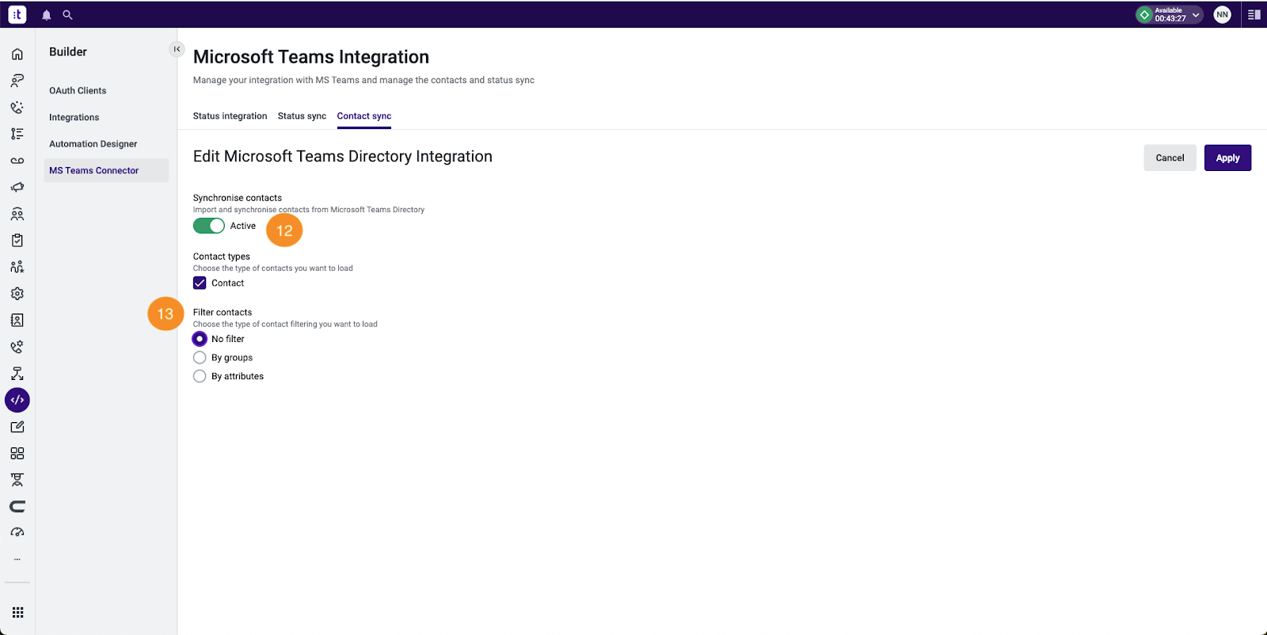This screenshot has height=635, width=1267.
Task: Click the Synchronise contacts label
Action: point(238,198)
